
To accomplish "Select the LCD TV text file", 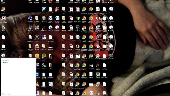I will point(104,47).
